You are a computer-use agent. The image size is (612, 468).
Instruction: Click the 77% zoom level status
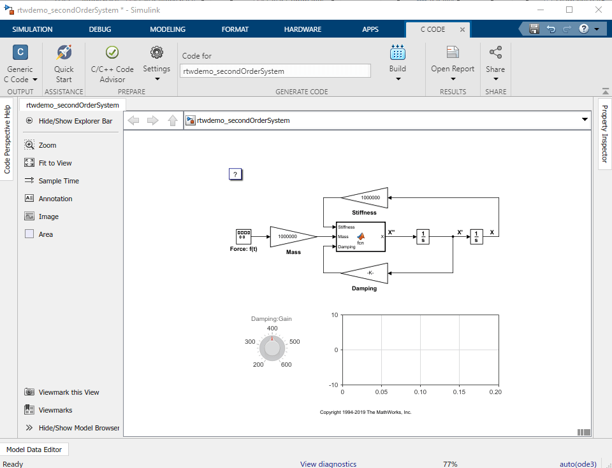(450, 464)
